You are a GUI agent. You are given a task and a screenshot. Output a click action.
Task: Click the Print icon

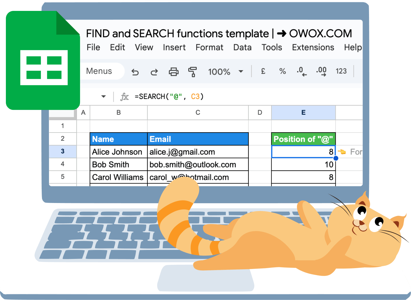(173, 72)
